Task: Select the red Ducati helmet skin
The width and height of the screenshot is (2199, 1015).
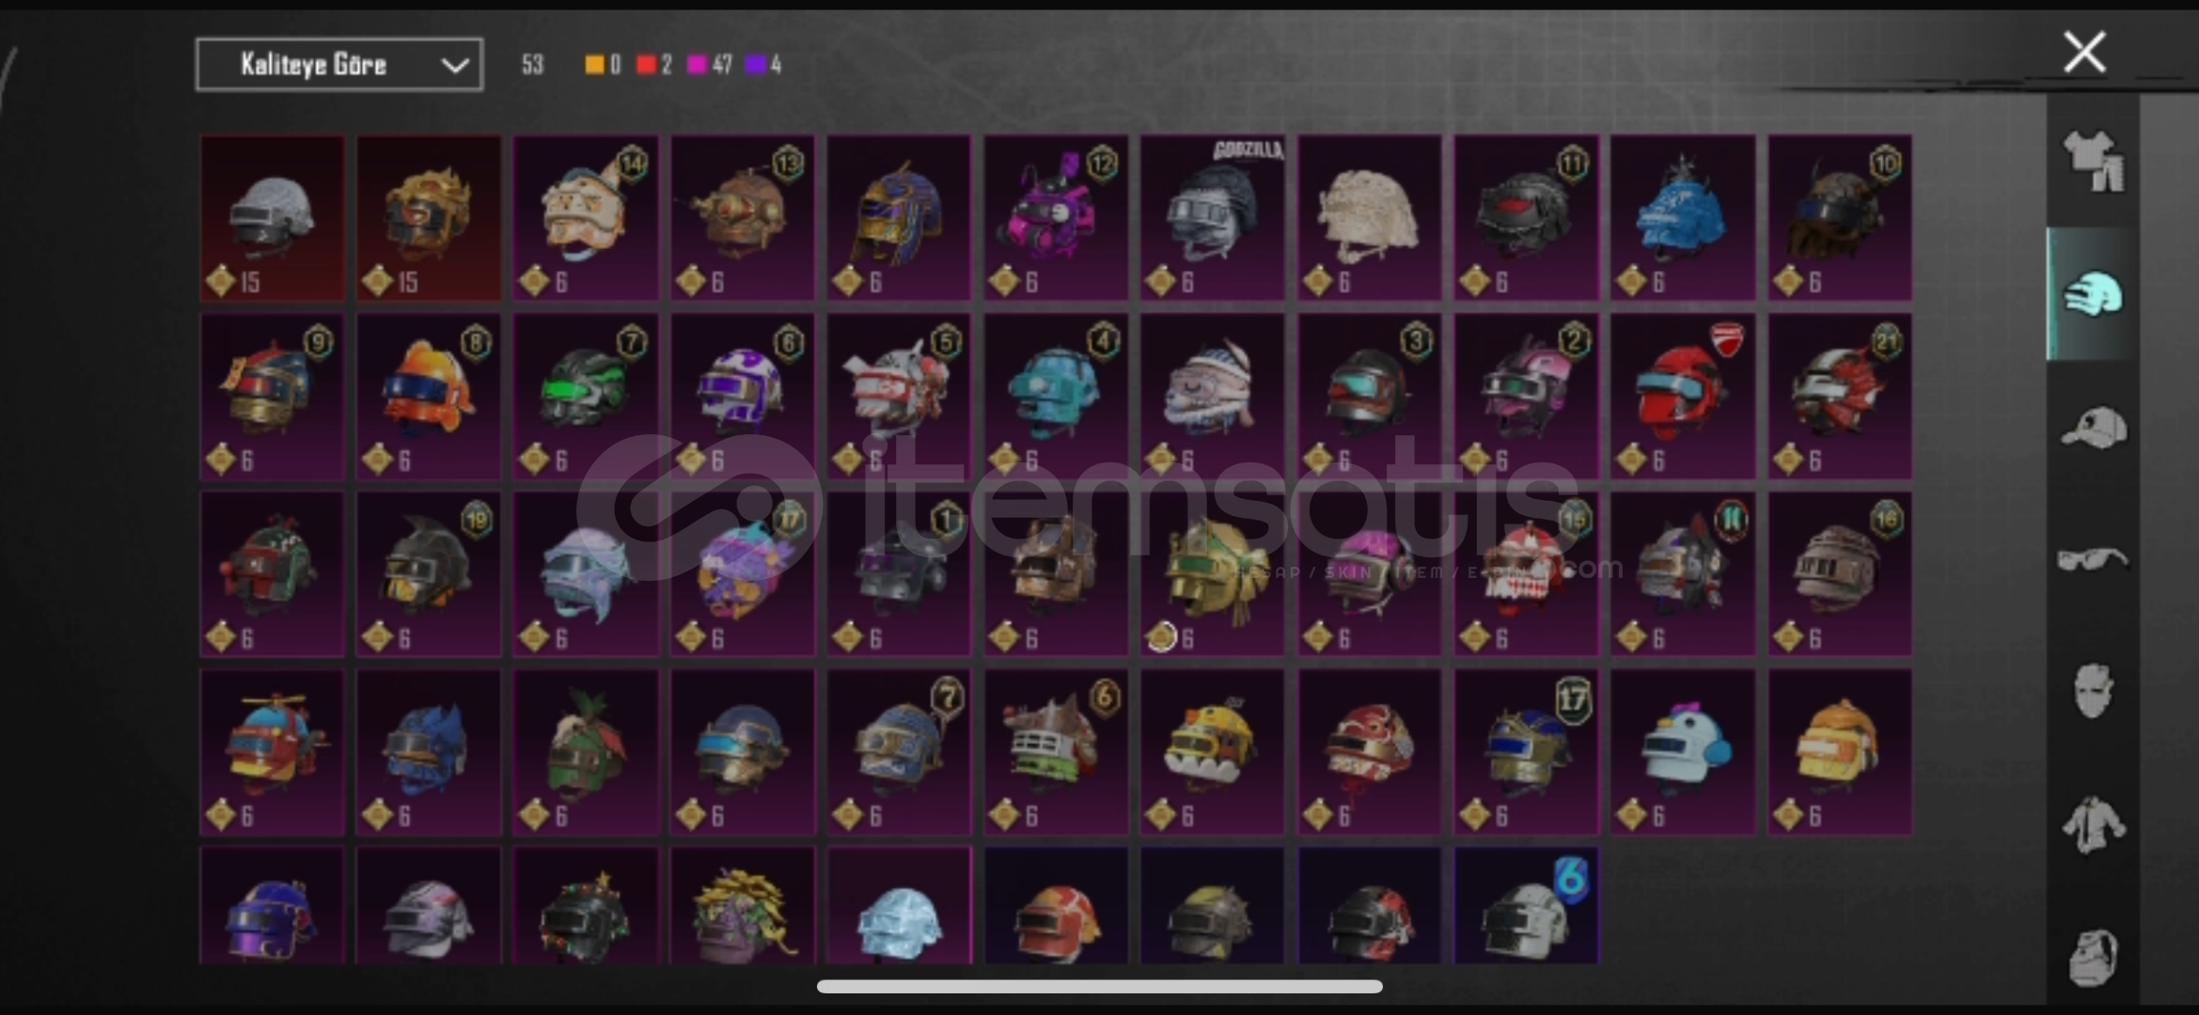Action: 1683,396
